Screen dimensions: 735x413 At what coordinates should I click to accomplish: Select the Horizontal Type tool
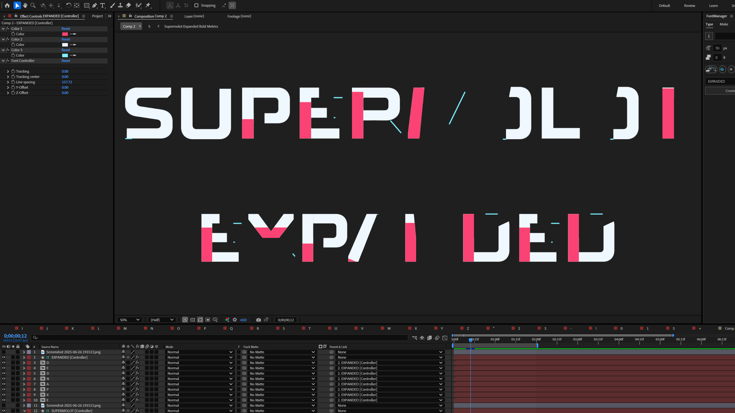102,5
